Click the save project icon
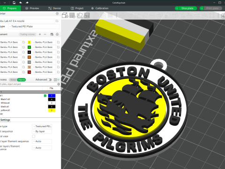The image size is (225, 169). 14,3
